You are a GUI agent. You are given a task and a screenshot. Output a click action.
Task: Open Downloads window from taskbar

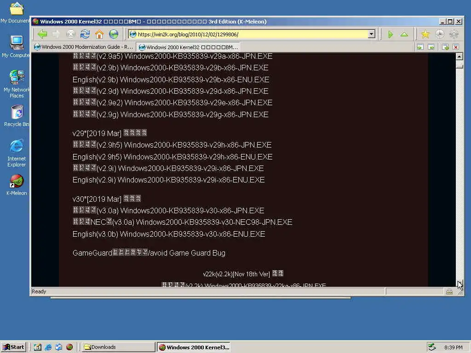[x=118, y=347]
